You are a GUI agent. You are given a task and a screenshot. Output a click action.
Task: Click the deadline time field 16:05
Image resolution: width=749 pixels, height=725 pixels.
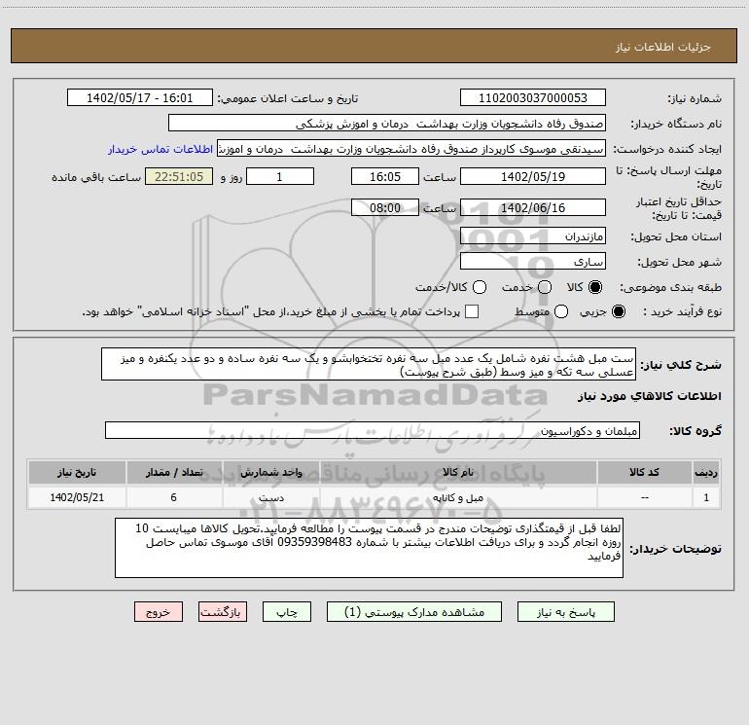point(385,176)
